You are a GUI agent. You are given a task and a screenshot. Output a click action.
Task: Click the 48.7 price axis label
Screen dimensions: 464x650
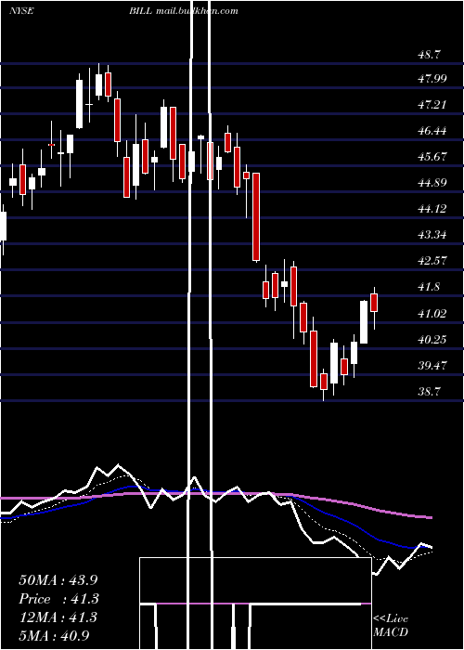(x=429, y=54)
